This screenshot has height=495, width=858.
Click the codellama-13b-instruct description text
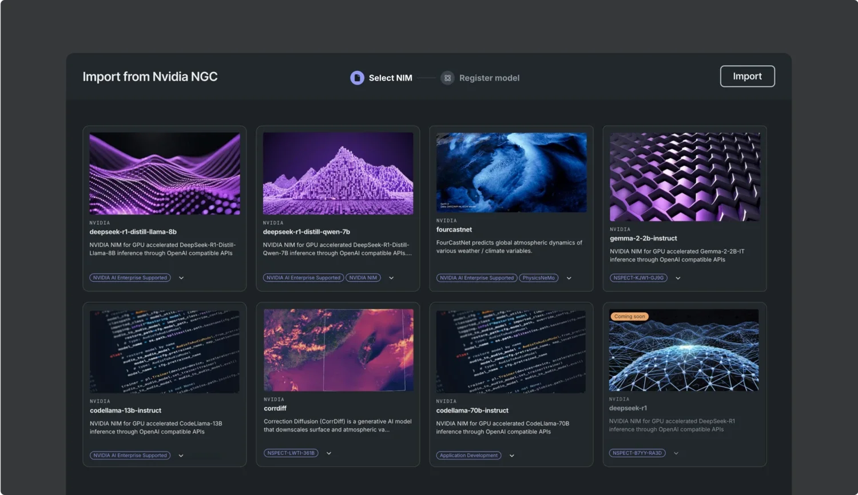click(156, 428)
